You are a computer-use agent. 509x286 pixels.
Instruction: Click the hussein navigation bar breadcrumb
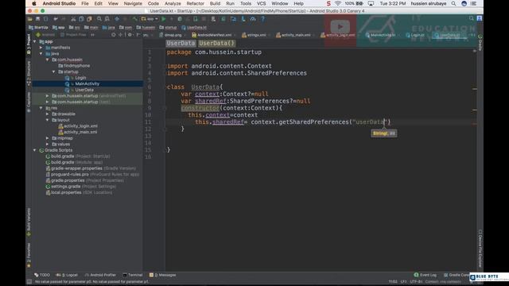[x=146, y=28]
